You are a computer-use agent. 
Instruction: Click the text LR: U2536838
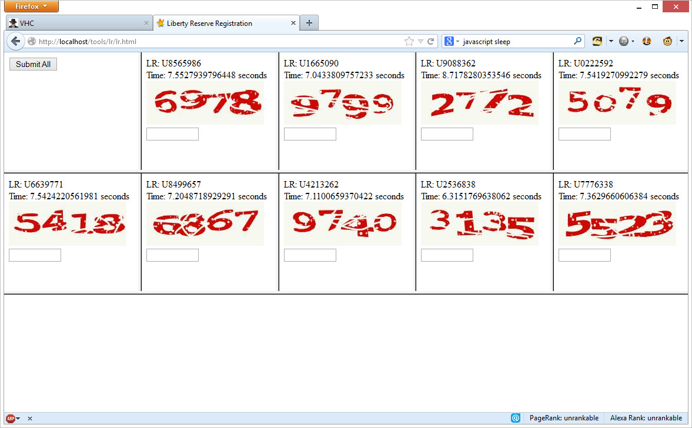pos(448,184)
